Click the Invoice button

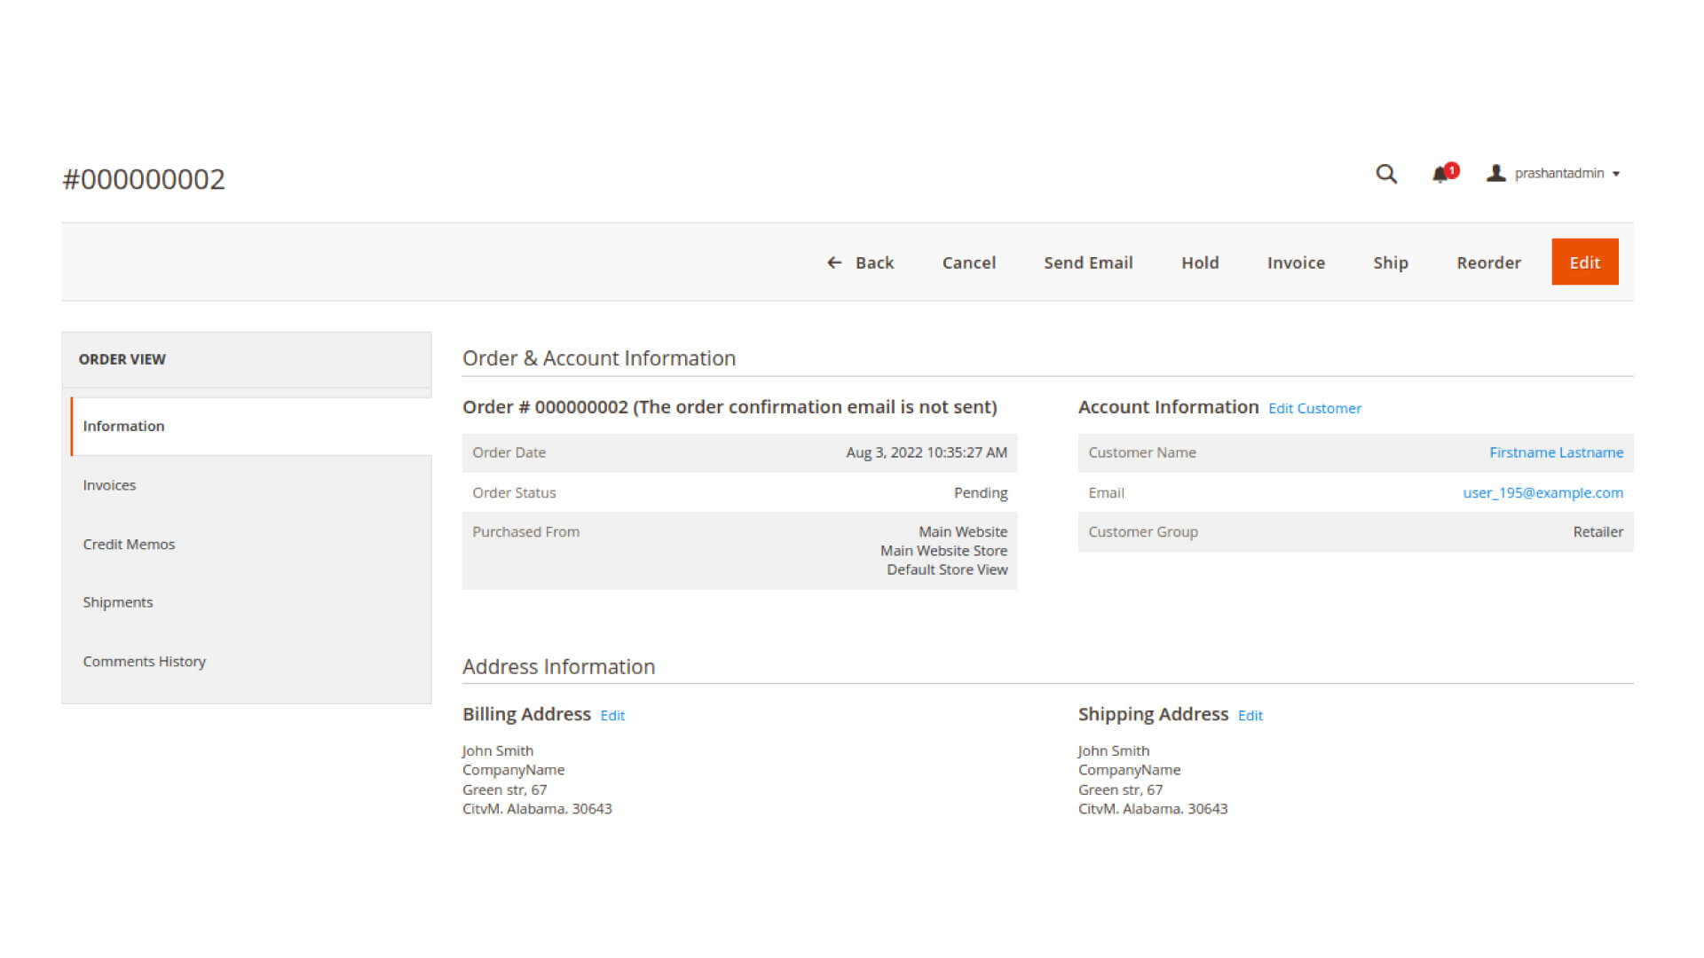point(1296,263)
